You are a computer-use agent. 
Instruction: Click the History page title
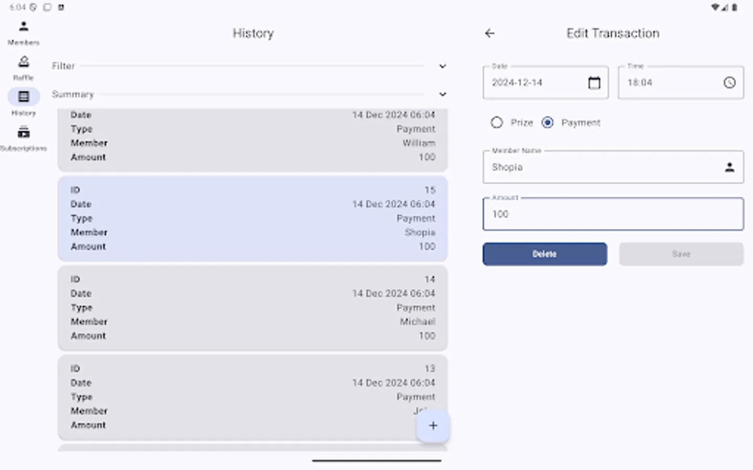pos(253,33)
